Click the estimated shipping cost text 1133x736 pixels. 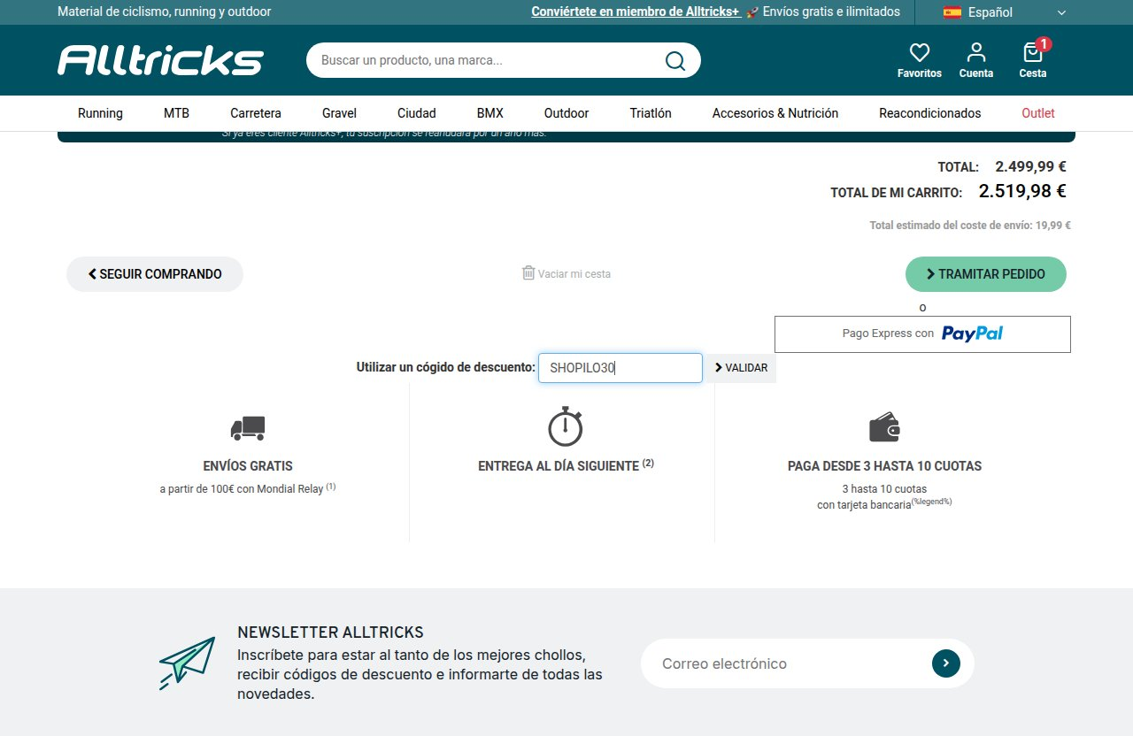[970, 226]
